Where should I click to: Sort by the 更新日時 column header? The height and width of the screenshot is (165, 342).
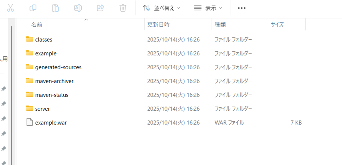tap(158, 25)
